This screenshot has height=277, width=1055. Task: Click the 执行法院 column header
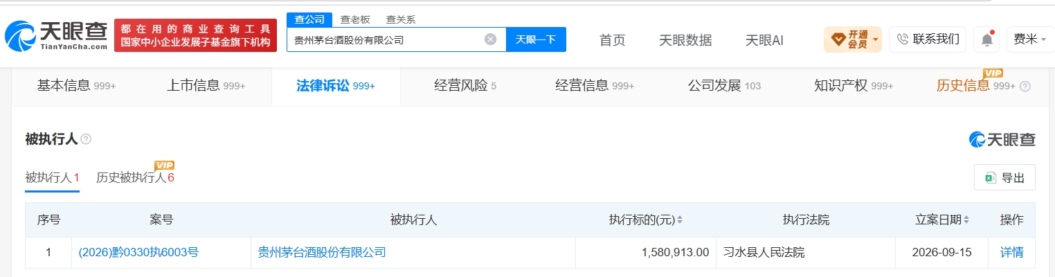(806, 220)
